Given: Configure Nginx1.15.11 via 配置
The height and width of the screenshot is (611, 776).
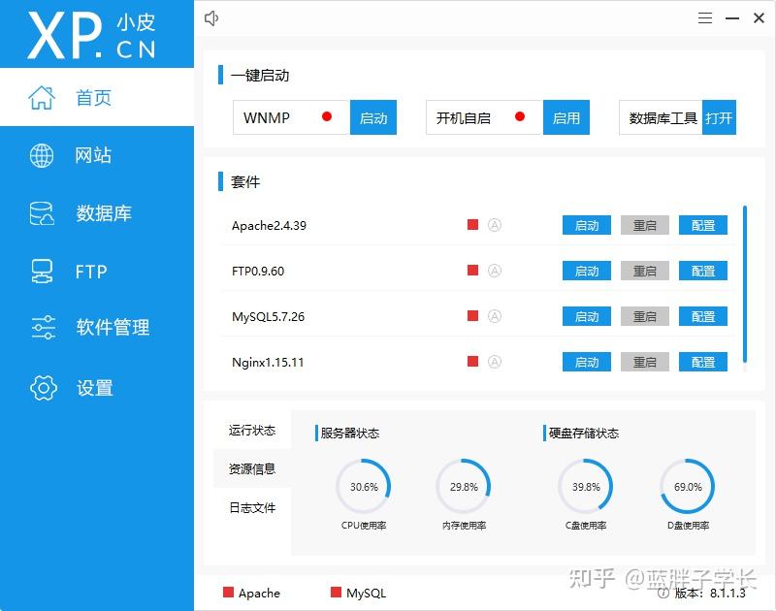Looking at the screenshot, I should 703,362.
